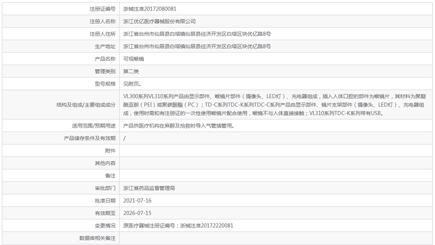Click the 管理类别 label
Image resolution: width=435 pixels, height=245 pixels.
[x=105, y=71]
